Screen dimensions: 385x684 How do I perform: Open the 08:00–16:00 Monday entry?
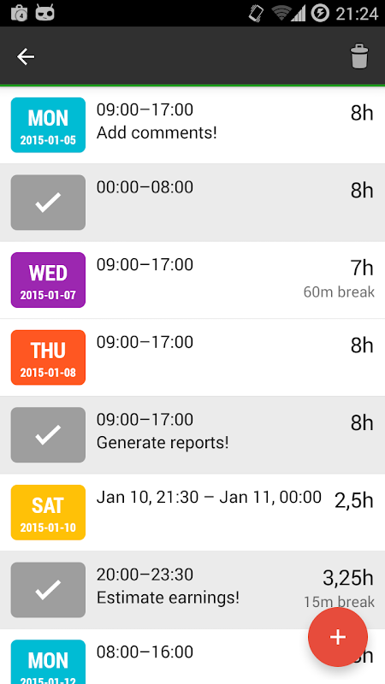[192, 657]
